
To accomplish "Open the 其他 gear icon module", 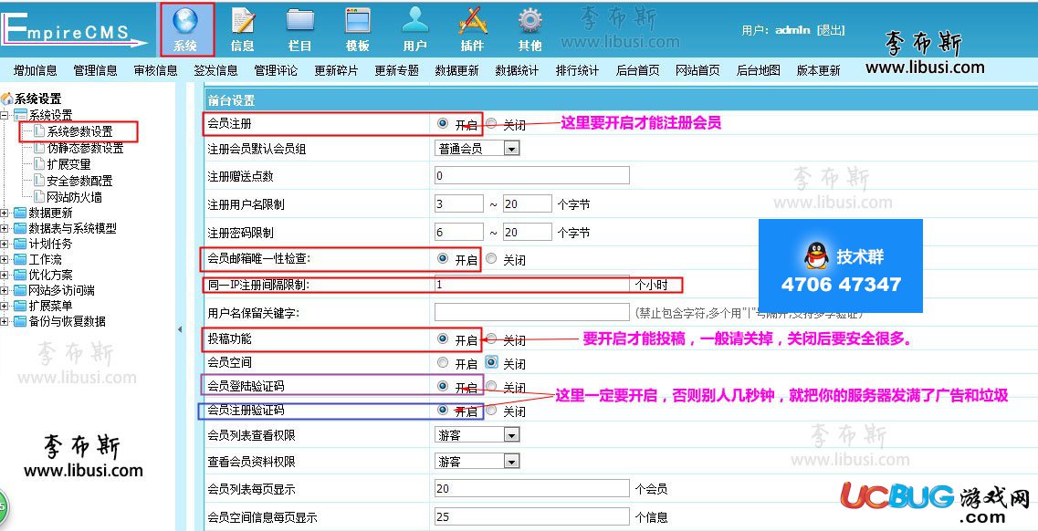I will [x=530, y=29].
